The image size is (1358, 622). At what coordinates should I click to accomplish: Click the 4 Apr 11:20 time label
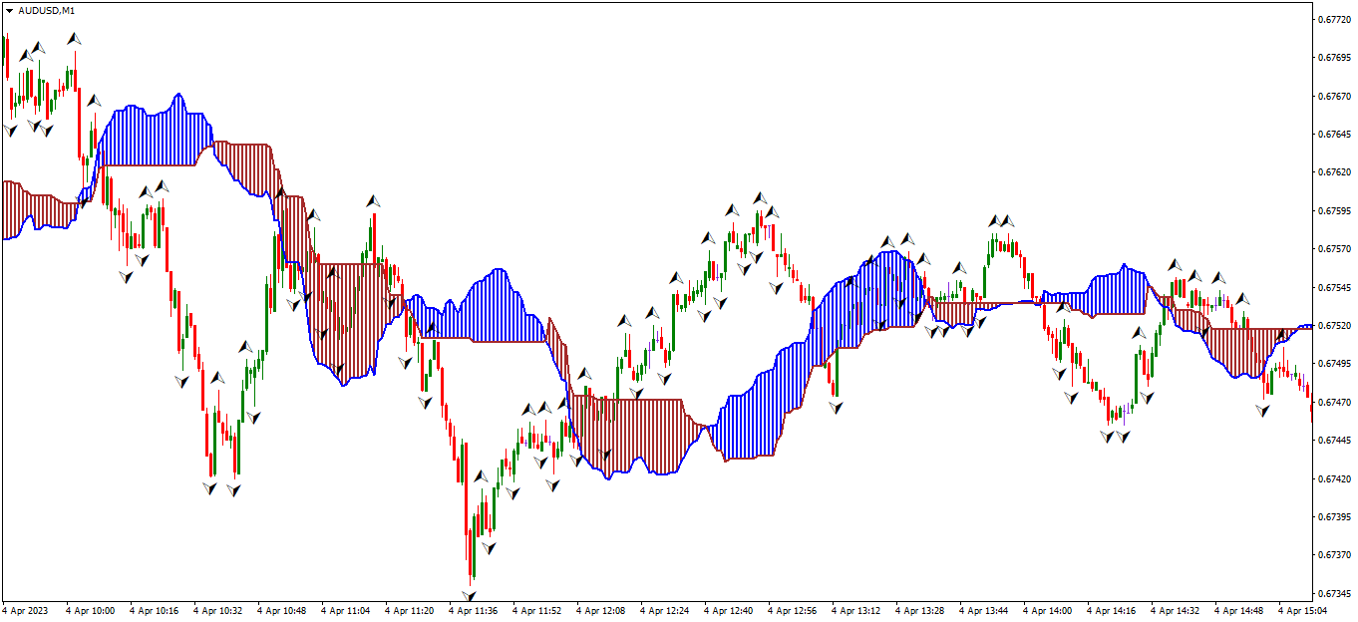click(409, 610)
